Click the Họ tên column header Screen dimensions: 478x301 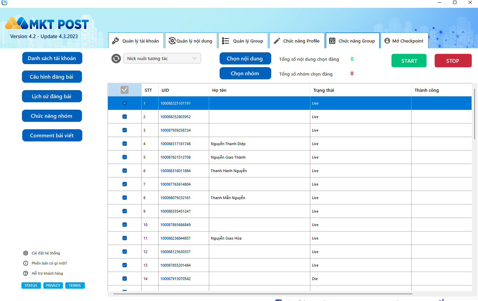pos(259,90)
